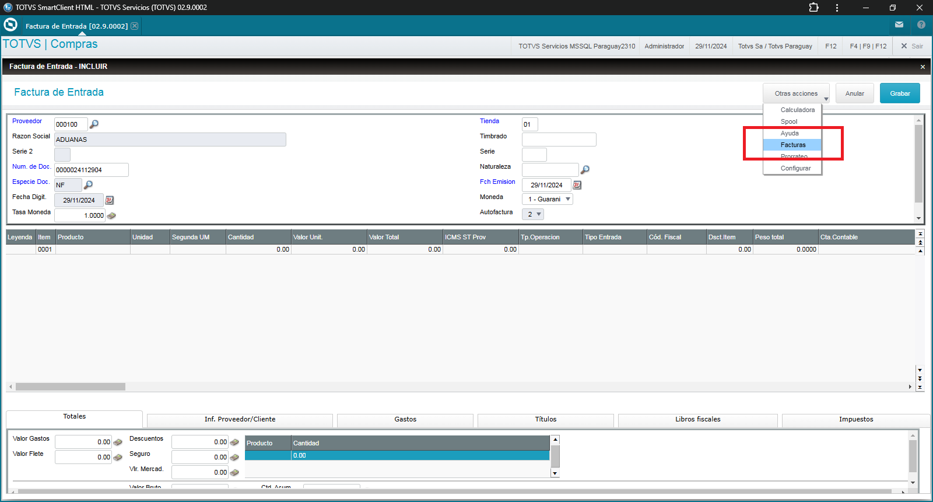Close the Factura de Entrada tab
Screen dimensions: 933x502
click(x=135, y=26)
